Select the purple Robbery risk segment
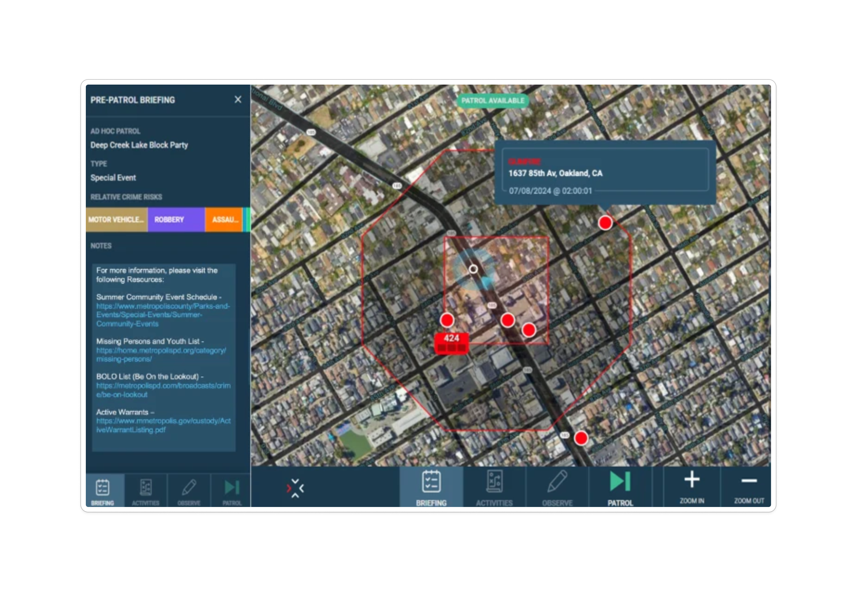857x594 pixels. point(176,220)
